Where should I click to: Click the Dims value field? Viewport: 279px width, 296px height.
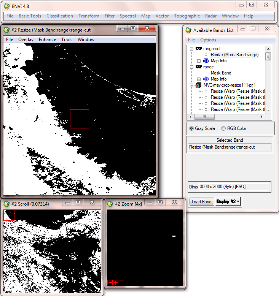[234, 187]
